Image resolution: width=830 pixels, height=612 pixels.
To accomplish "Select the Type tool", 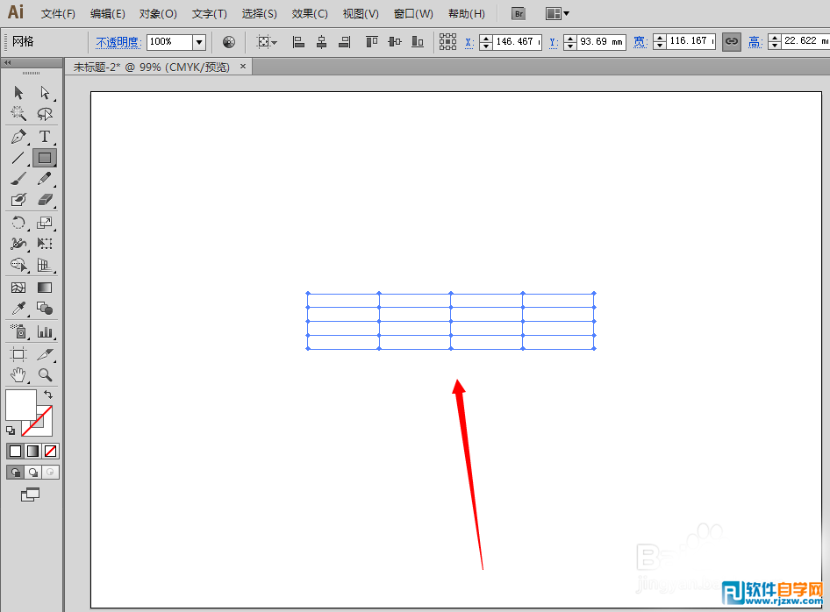I will (45, 137).
